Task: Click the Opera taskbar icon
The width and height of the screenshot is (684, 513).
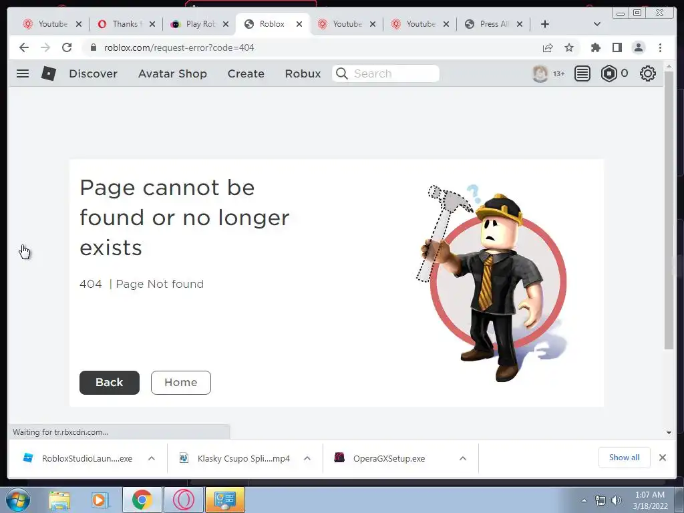Action: pyautogui.click(x=184, y=500)
